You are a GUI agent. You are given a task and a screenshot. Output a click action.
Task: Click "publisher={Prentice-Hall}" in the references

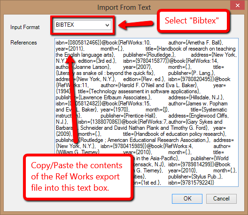click(128, 116)
